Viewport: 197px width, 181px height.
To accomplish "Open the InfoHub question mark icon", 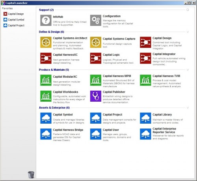I will coord(46,20).
